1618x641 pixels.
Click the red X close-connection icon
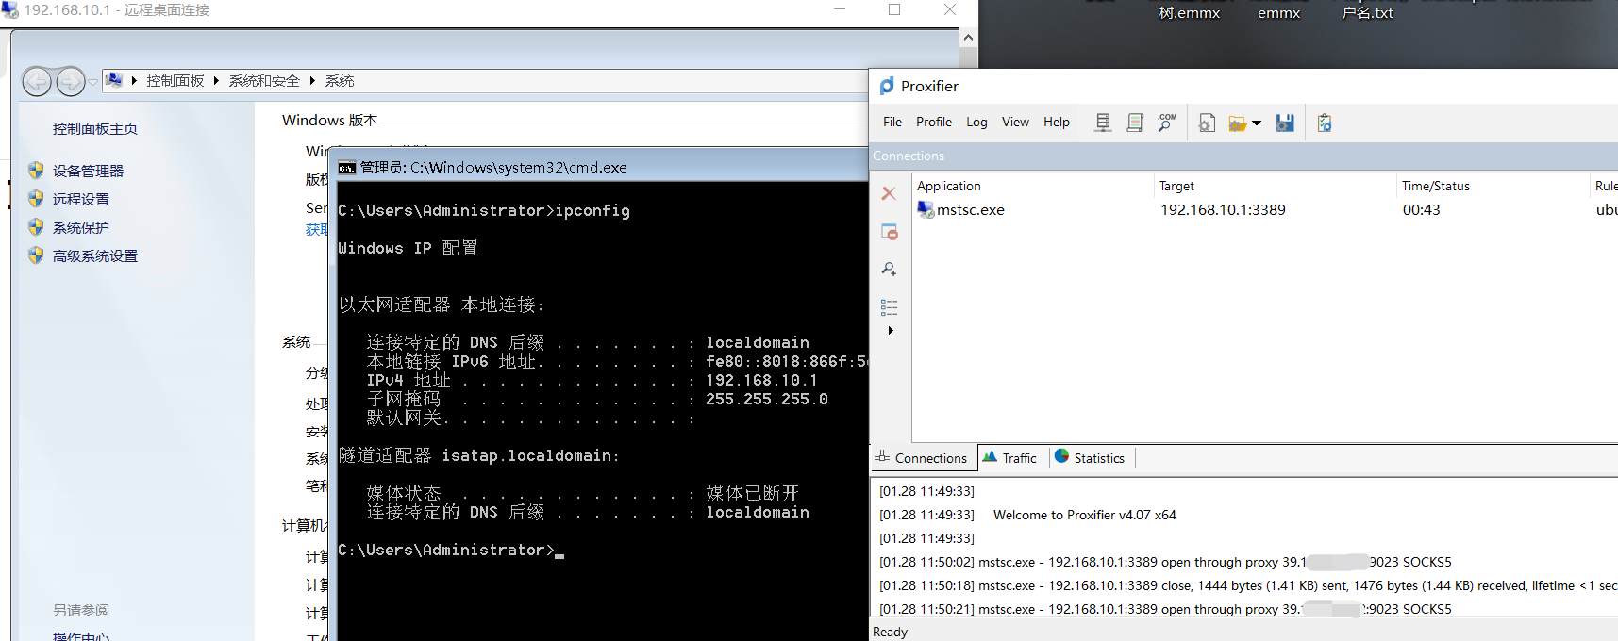coord(889,193)
